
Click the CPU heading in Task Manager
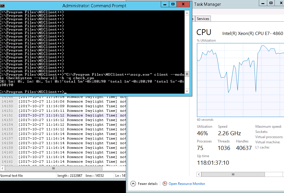204,32
